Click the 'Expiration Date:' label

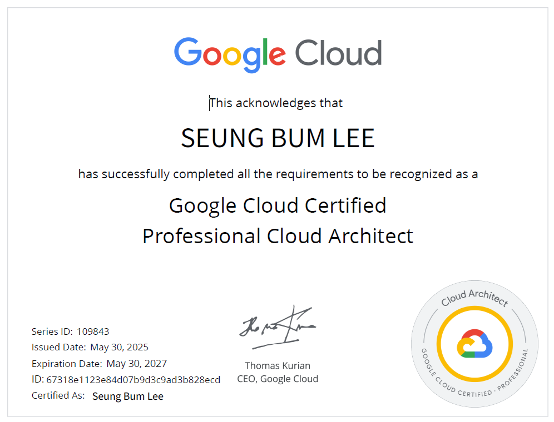(67, 364)
